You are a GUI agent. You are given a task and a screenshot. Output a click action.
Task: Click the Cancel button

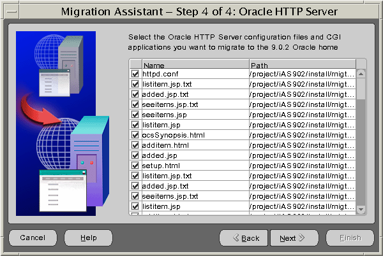click(33, 238)
